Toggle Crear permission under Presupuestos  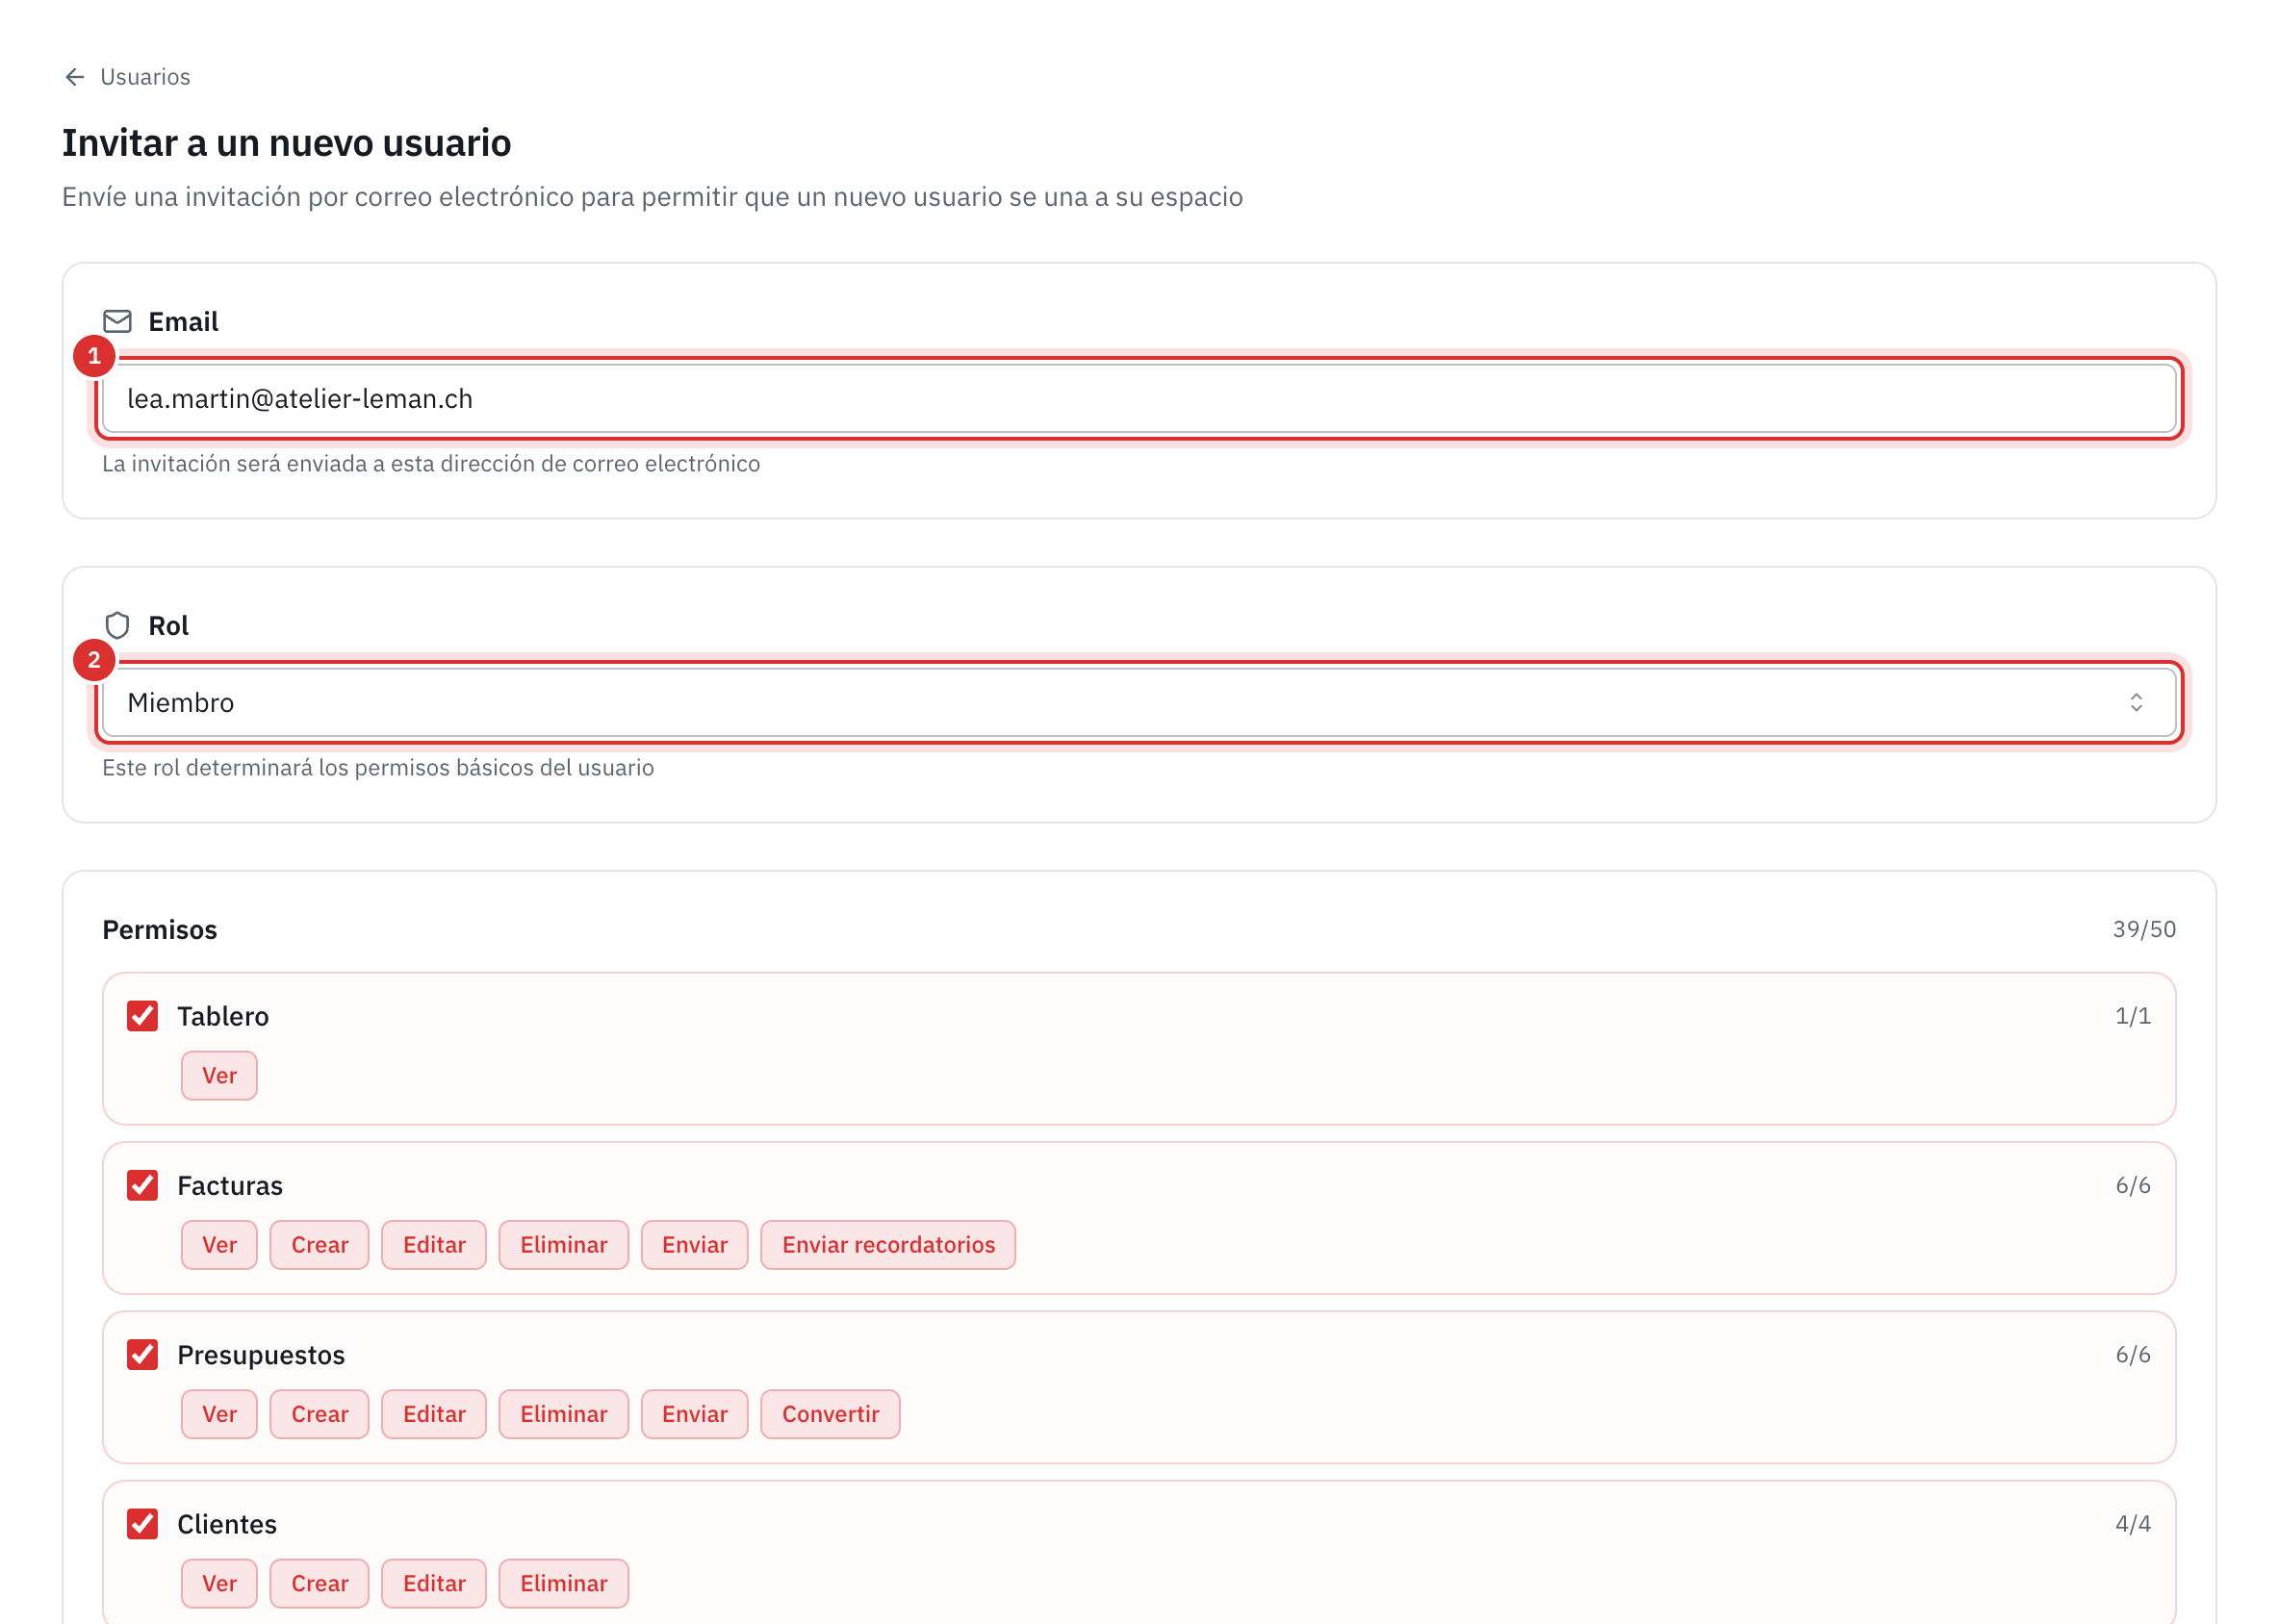[320, 1413]
